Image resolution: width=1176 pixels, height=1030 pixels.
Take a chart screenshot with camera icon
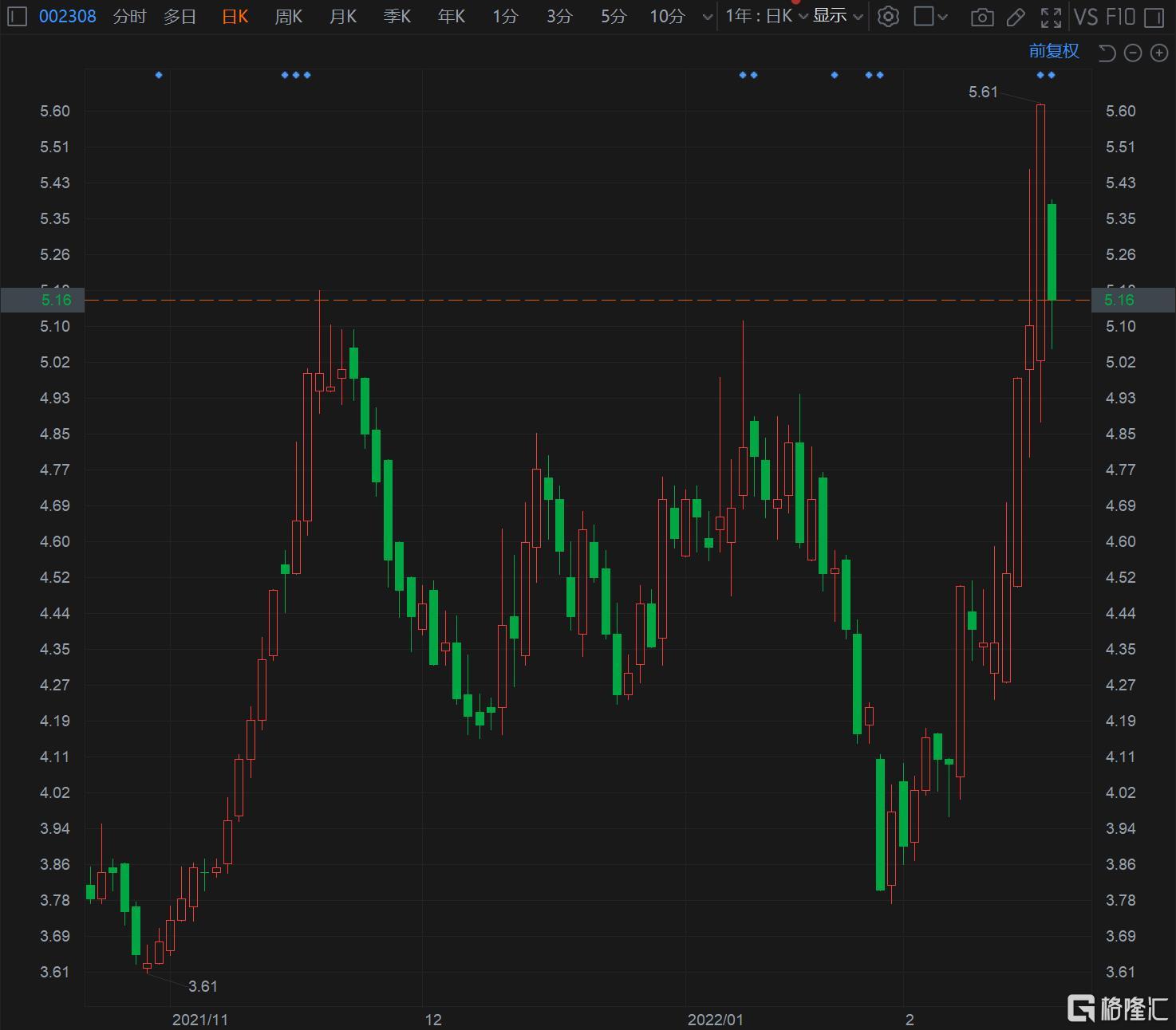(982, 17)
